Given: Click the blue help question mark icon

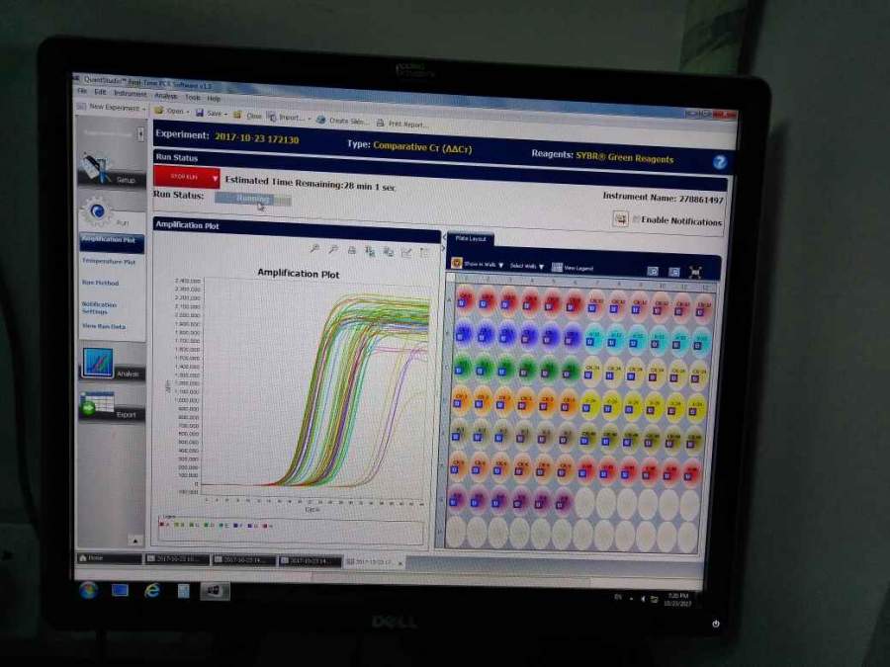Looking at the screenshot, I should coord(719,163).
